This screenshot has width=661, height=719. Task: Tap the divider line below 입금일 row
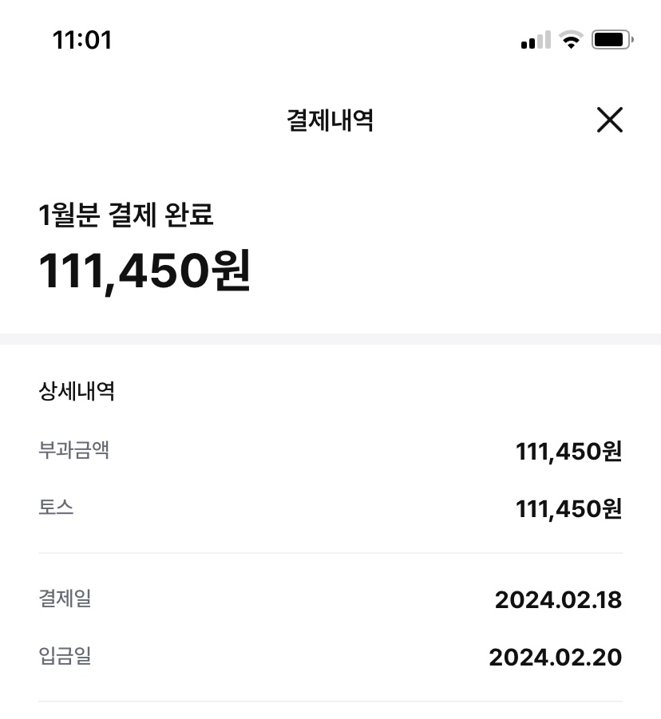pyautogui.click(x=330, y=701)
